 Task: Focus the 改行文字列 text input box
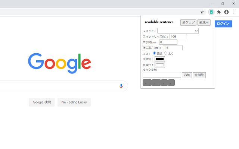coord(162,75)
